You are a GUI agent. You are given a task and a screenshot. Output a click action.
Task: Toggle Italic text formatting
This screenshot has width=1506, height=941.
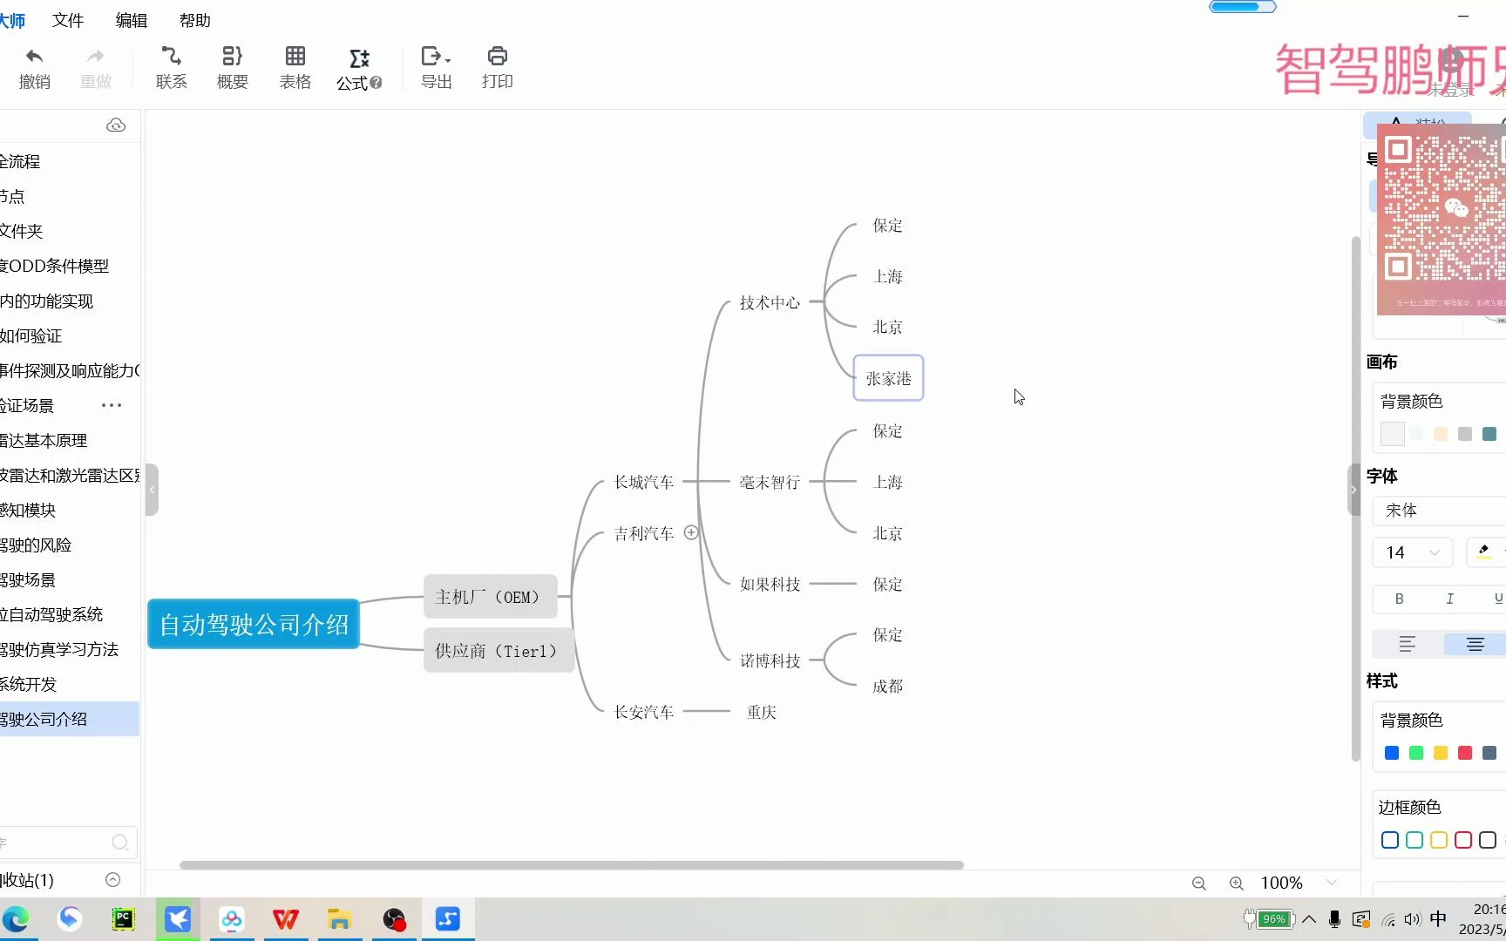pos(1449,599)
